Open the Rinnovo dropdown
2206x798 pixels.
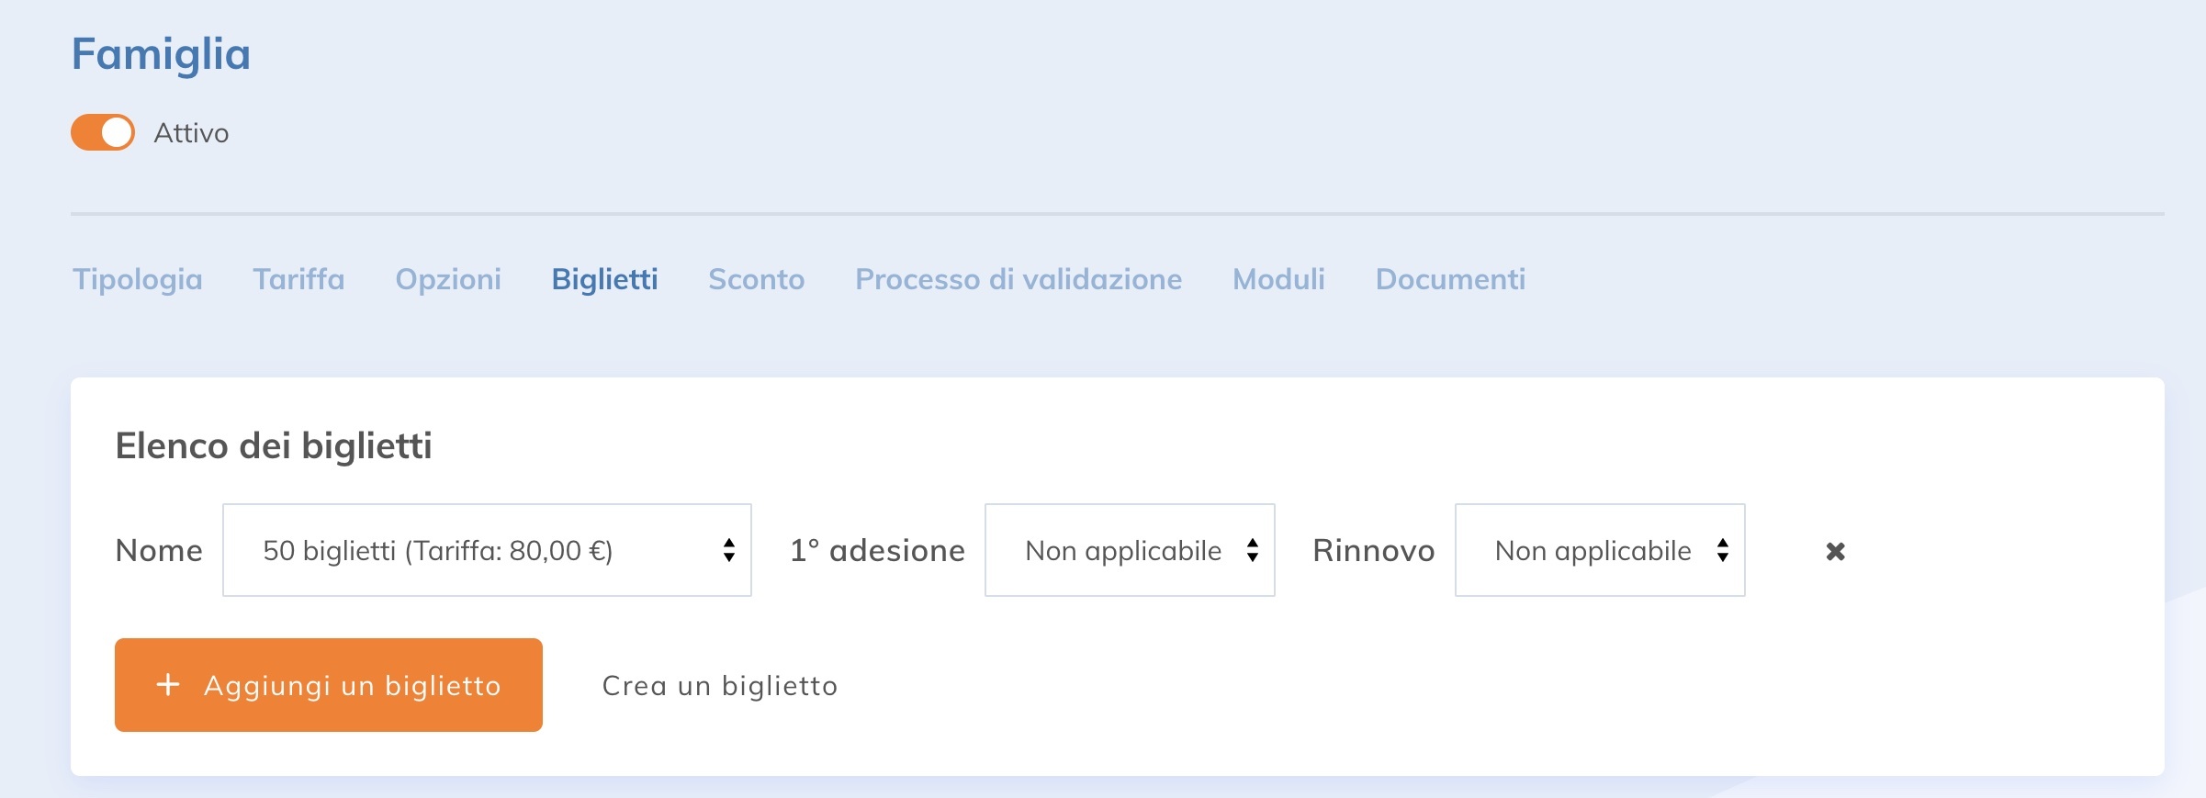click(x=1599, y=551)
